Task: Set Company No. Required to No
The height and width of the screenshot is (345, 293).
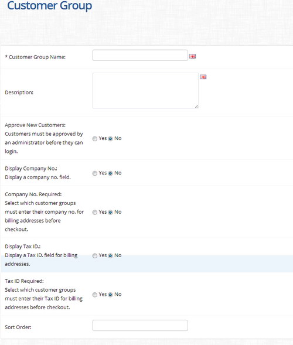Action: point(111,212)
